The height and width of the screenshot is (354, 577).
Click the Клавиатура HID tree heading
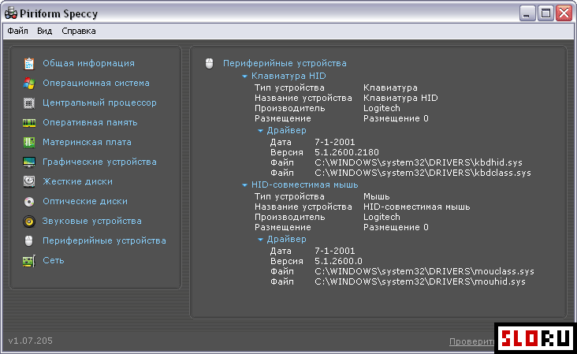288,76
